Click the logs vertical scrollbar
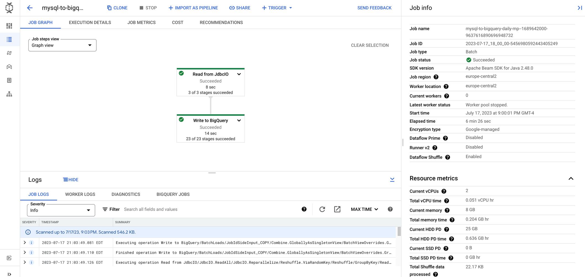Viewport: 585px width, 277px height. pos(399,231)
